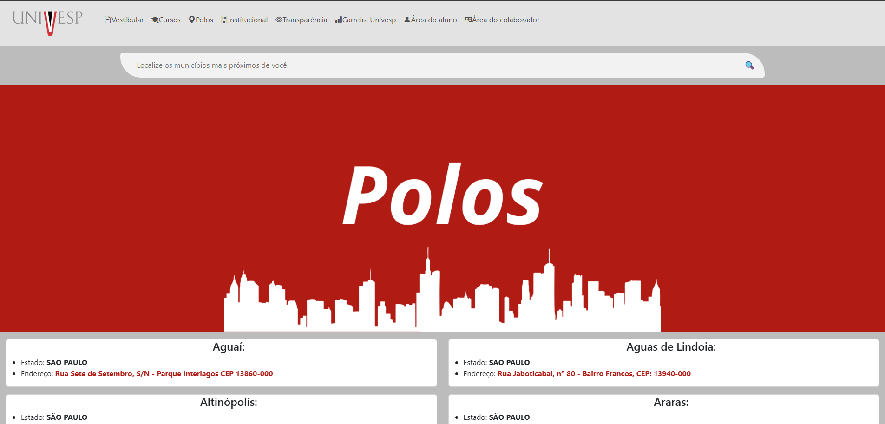Select the ID card icon next to Área do colaborador
The image size is (885, 424).
[x=468, y=20]
